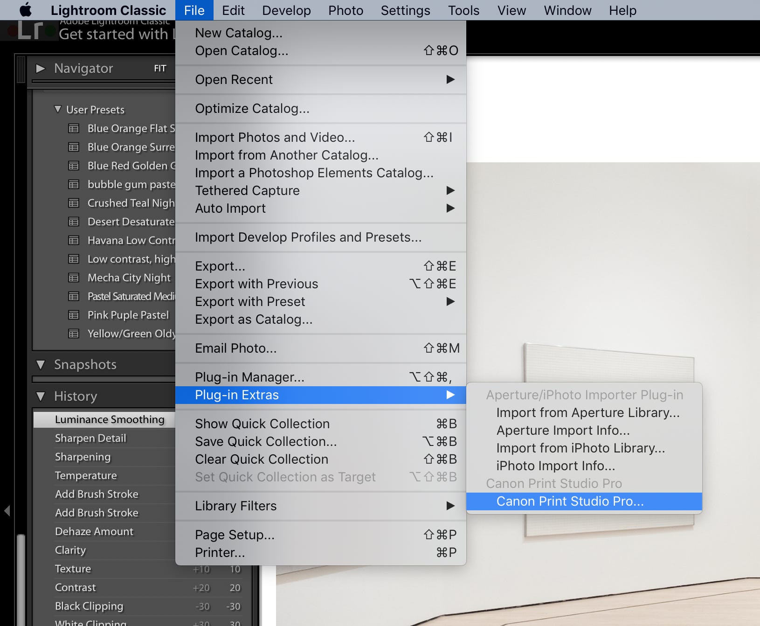The width and height of the screenshot is (760, 626).
Task: Open the Library Filters submenu
Action: tap(321, 506)
